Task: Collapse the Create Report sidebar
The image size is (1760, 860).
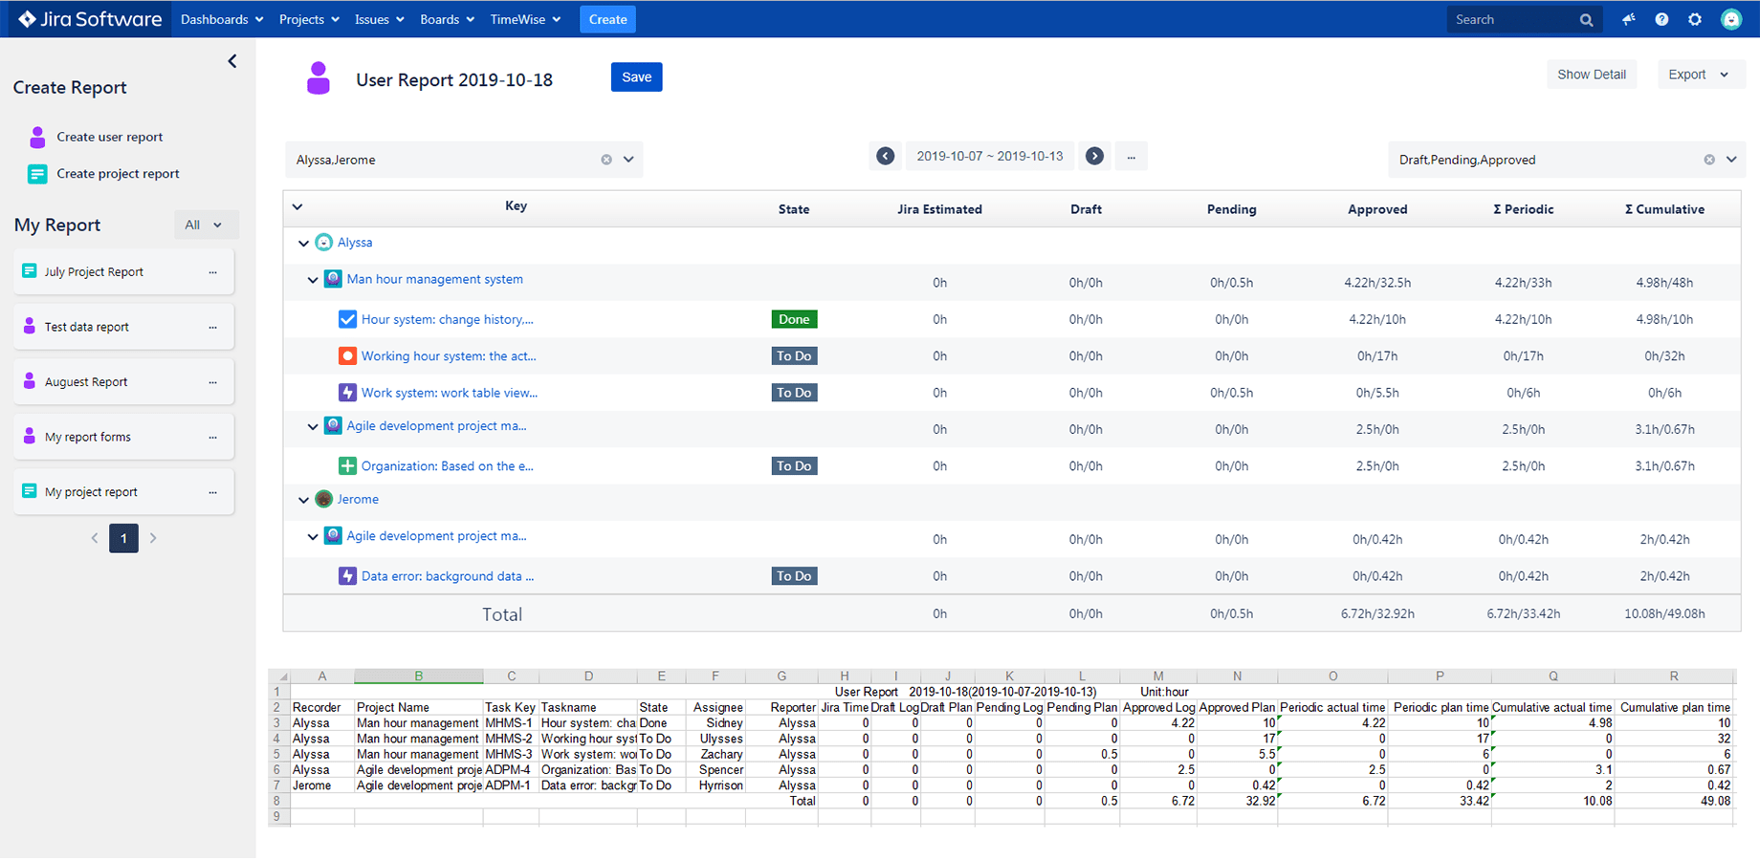Action: (232, 61)
